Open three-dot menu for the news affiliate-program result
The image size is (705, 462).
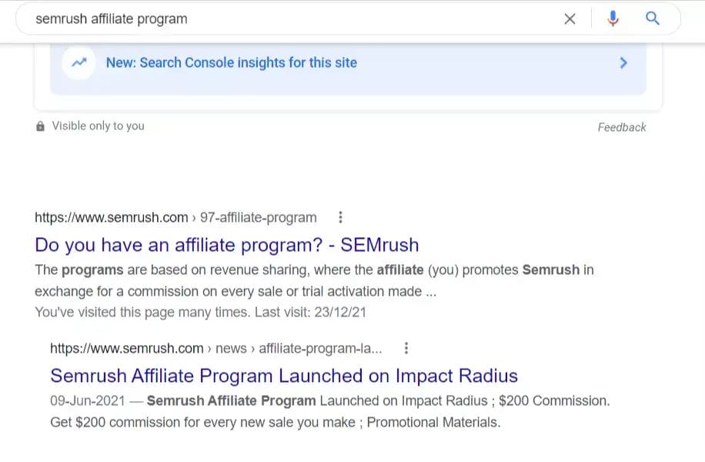(x=406, y=348)
